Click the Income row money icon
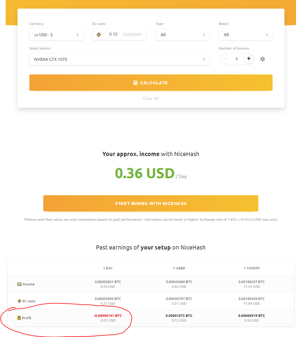Screen dimensions: 296x337 pyautogui.click(x=20, y=284)
